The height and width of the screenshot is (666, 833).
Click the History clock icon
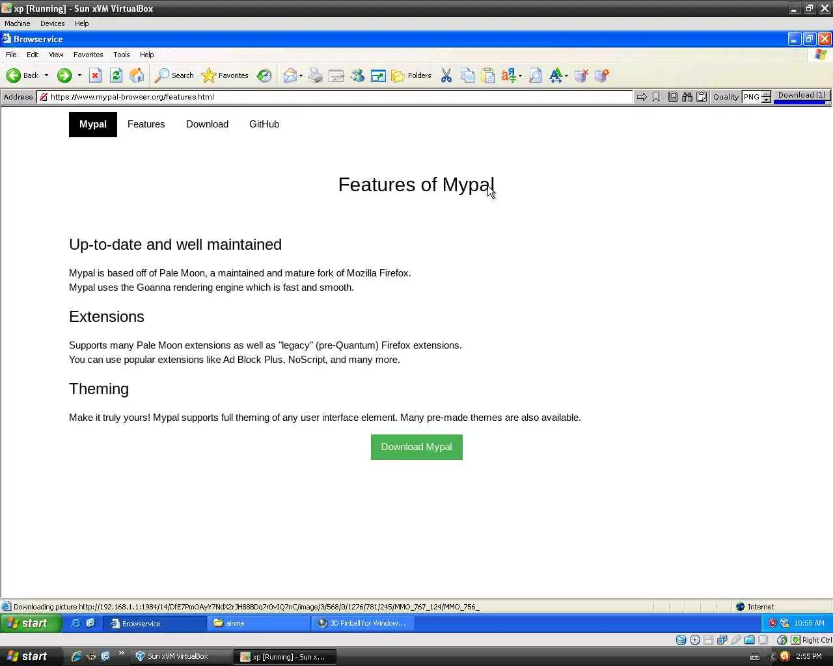(x=264, y=75)
